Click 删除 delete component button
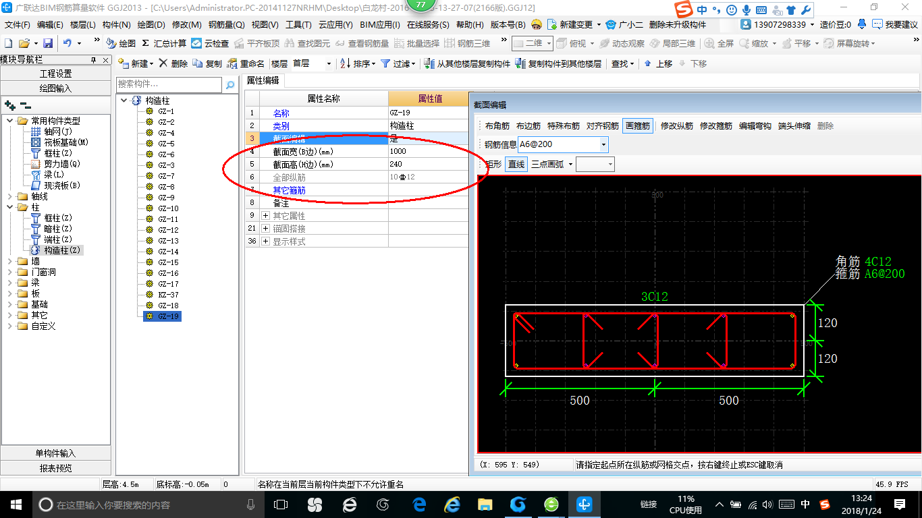The width and height of the screenshot is (922, 518). tap(173, 63)
